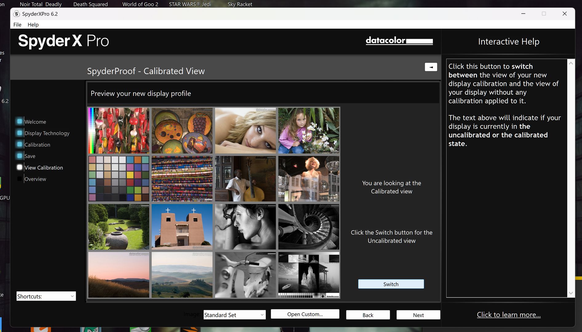Click the red peppers test thumbnail
This screenshot has height=332, width=582.
coord(119,130)
